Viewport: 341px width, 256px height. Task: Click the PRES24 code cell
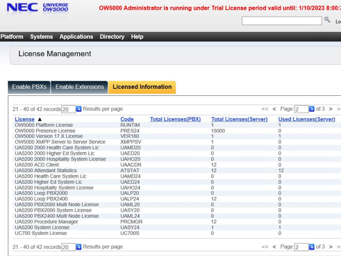click(130, 131)
